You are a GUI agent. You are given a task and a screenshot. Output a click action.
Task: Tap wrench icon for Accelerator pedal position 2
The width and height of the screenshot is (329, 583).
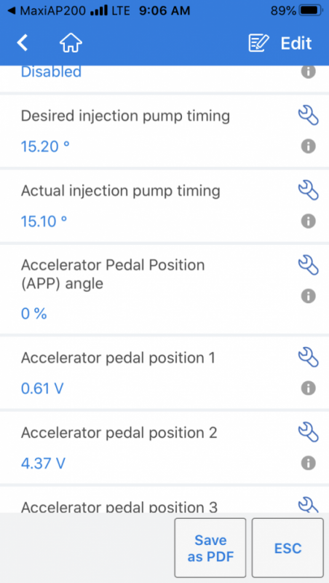pos(308,432)
